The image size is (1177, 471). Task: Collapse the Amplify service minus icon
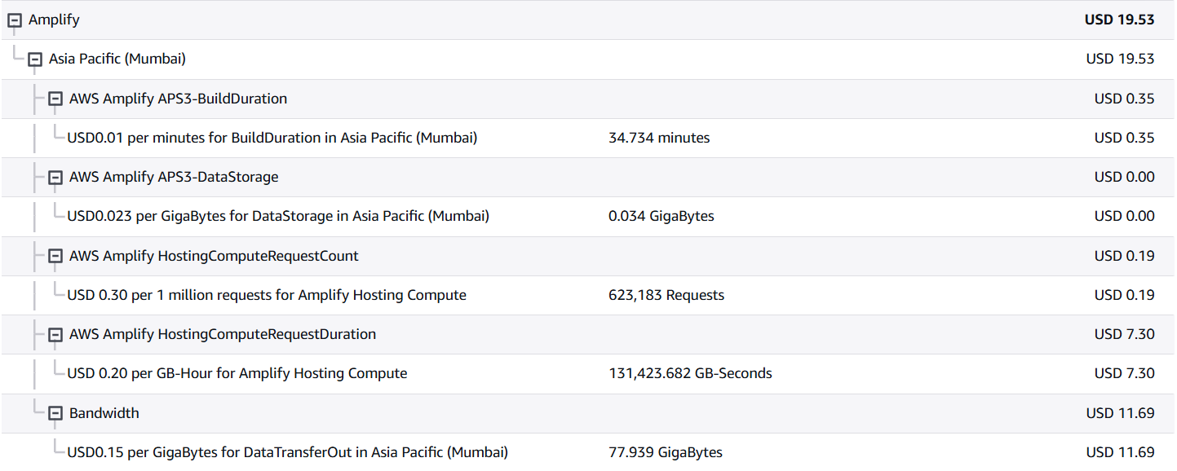[x=15, y=20]
